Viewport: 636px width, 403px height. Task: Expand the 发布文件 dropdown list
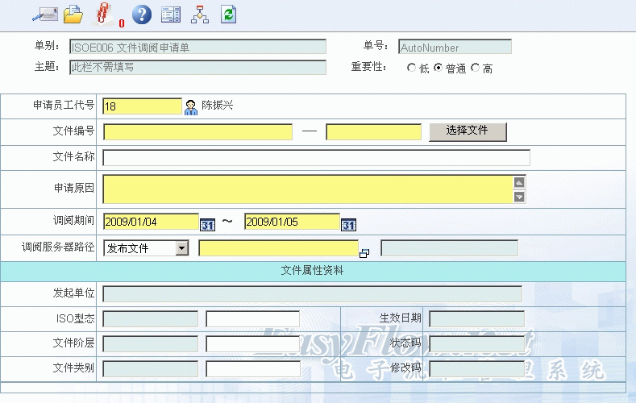pyautogui.click(x=181, y=248)
